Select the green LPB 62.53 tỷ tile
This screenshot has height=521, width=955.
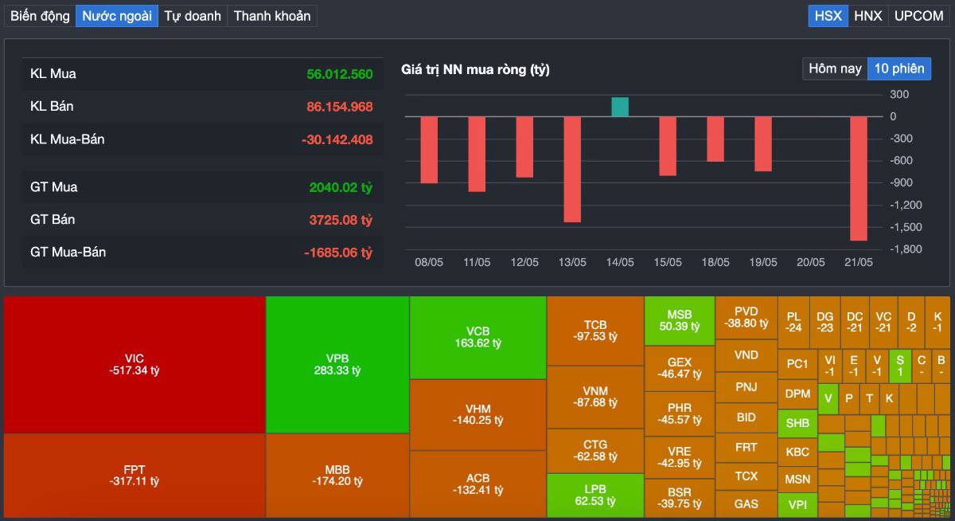(595, 496)
